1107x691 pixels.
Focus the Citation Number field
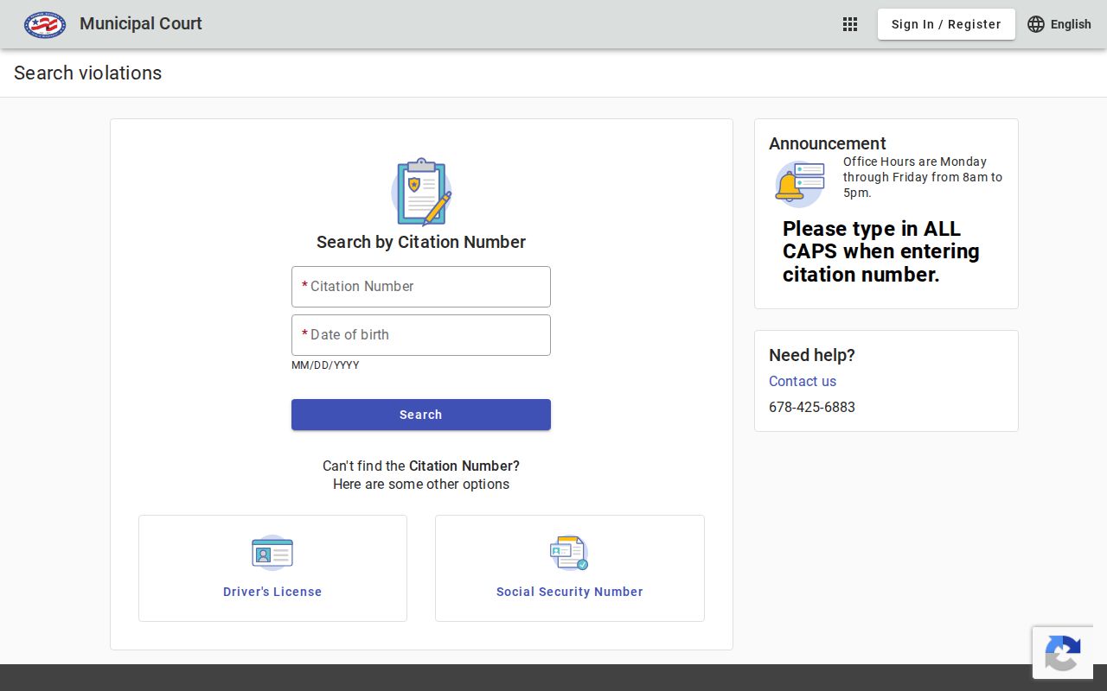point(421,287)
